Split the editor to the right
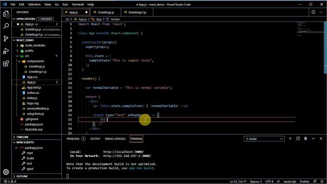The image size is (327, 184). click(x=313, y=12)
